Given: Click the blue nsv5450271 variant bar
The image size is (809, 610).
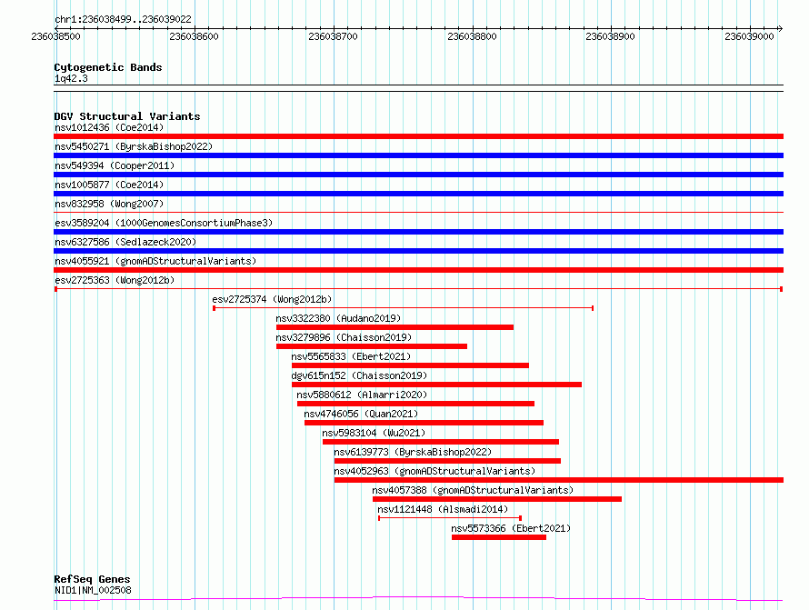Looking at the screenshot, I should pos(418,155).
